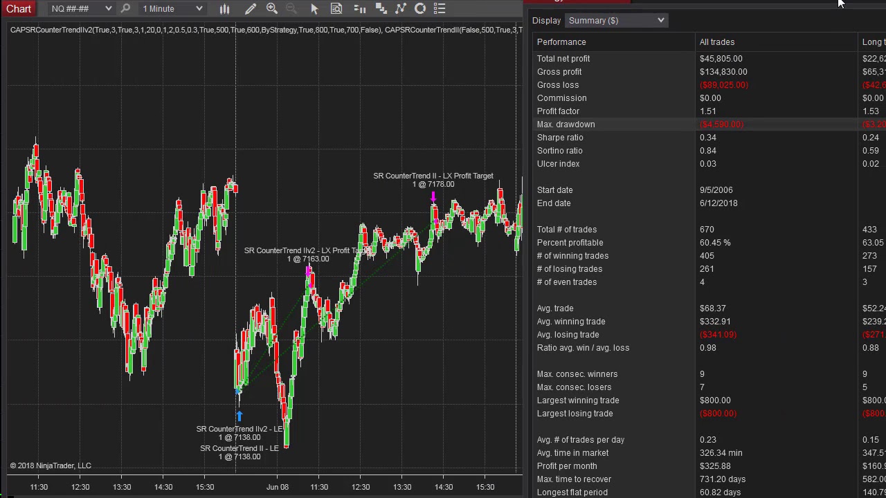Click Profit per month value $325.88
This screenshot has height=498, width=886.
[715, 466]
